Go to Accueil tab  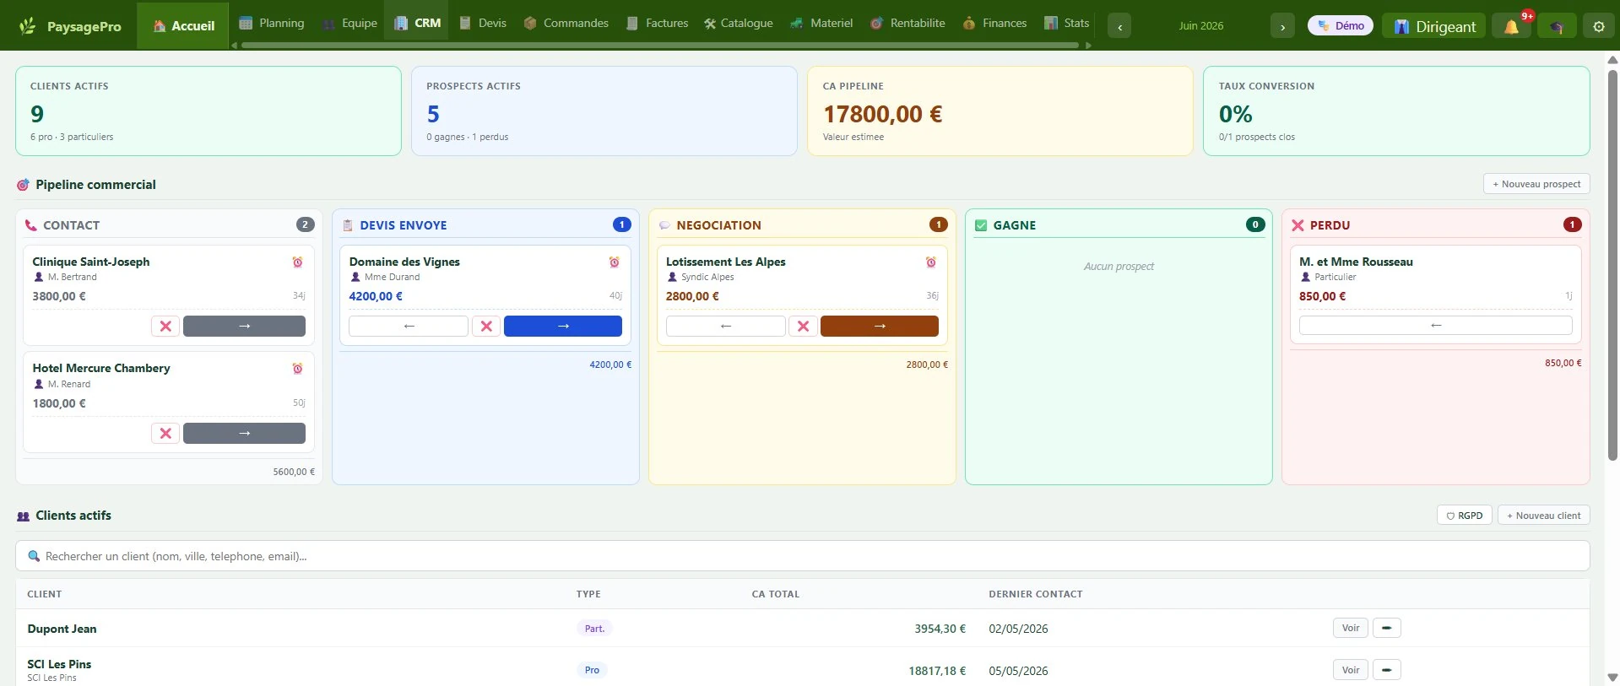[x=183, y=26]
